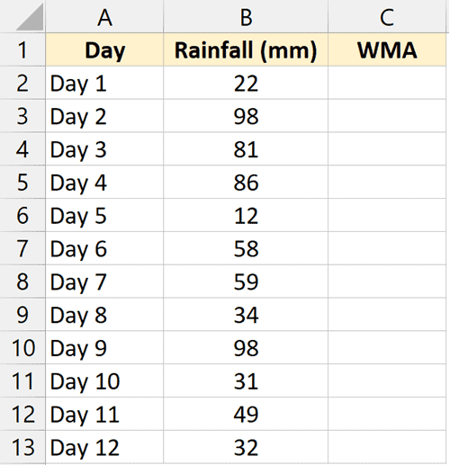Select row 1 header
The image size is (450, 465).
[22, 49]
